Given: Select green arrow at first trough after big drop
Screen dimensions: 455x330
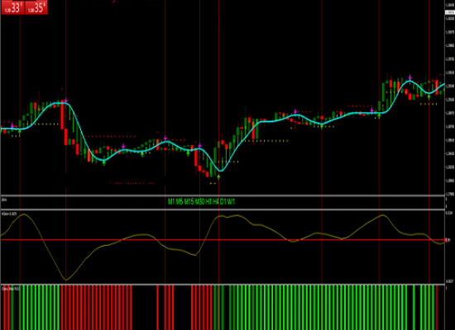Looking at the screenshot, I should 104,163.
